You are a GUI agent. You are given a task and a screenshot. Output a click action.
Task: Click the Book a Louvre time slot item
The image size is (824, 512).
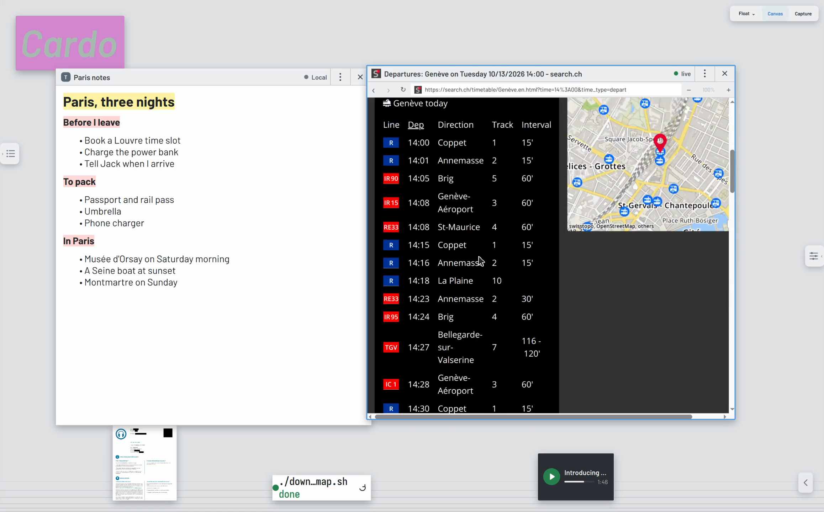click(132, 140)
